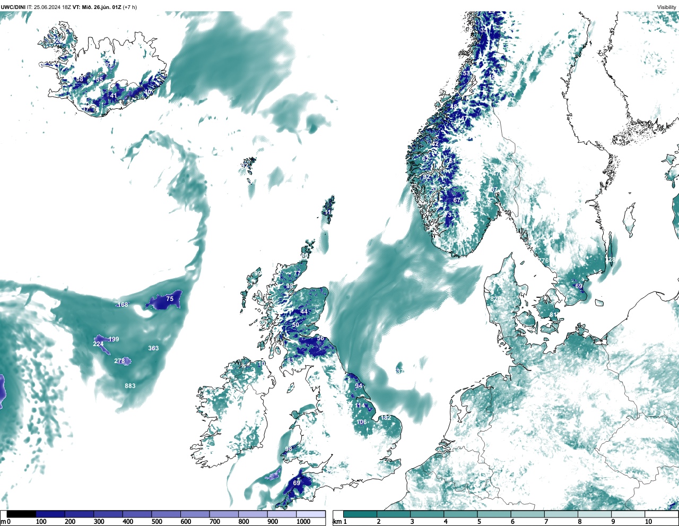Click the '10' tick label on km scale

point(648,522)
